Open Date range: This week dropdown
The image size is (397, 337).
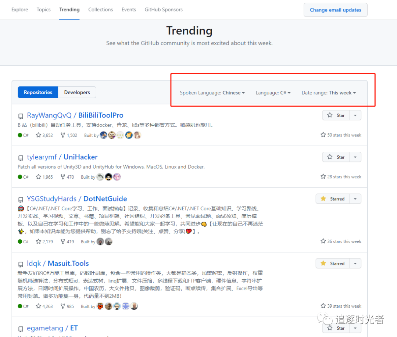329,93
